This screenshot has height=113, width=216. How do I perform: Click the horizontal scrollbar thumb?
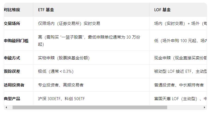90,107
